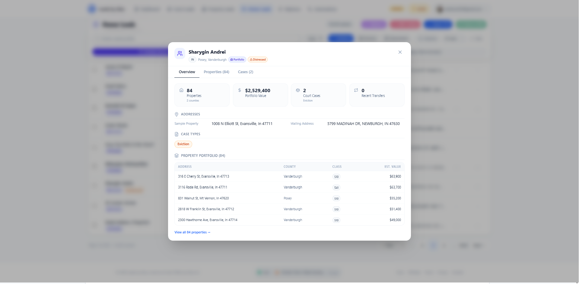Click the scales icon in Court Cases card
Image resolution: width=579 pixels, height=284 pixels.
click(x=298, y=90)
